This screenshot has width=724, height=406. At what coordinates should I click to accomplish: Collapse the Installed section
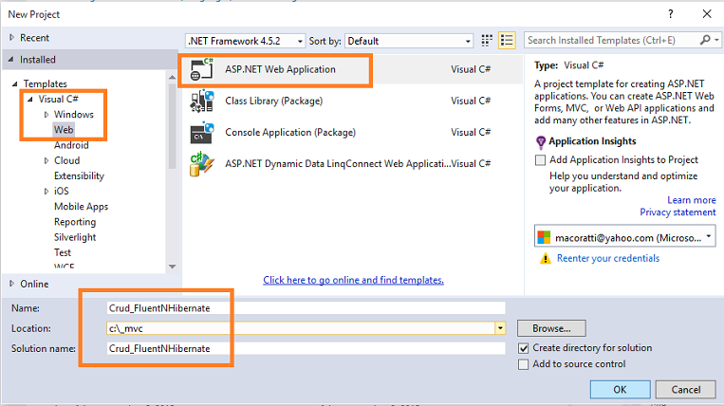[x=10, y=60]
